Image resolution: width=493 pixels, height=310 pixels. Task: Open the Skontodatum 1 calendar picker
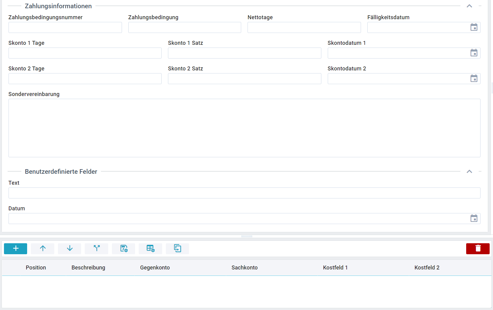coord(474,53)
